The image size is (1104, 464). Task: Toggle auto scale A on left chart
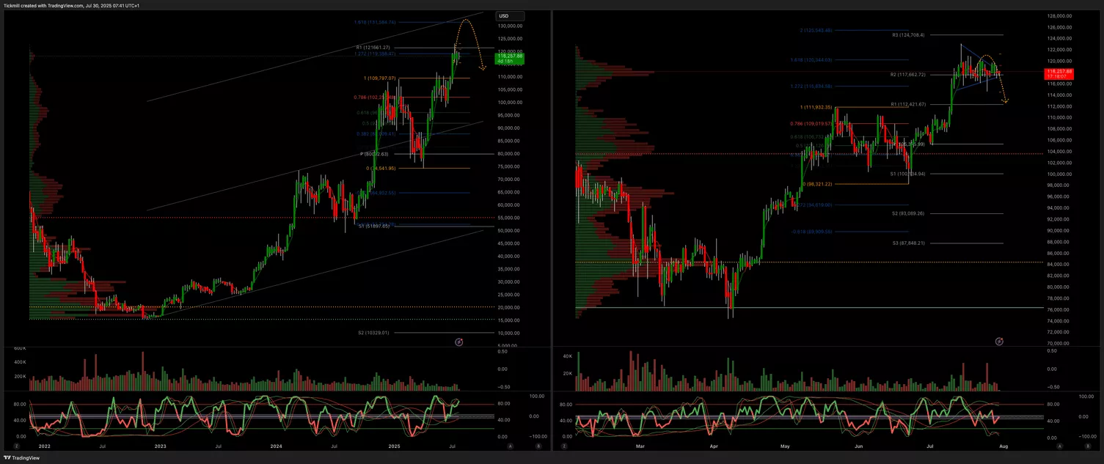tap(511, 445)
